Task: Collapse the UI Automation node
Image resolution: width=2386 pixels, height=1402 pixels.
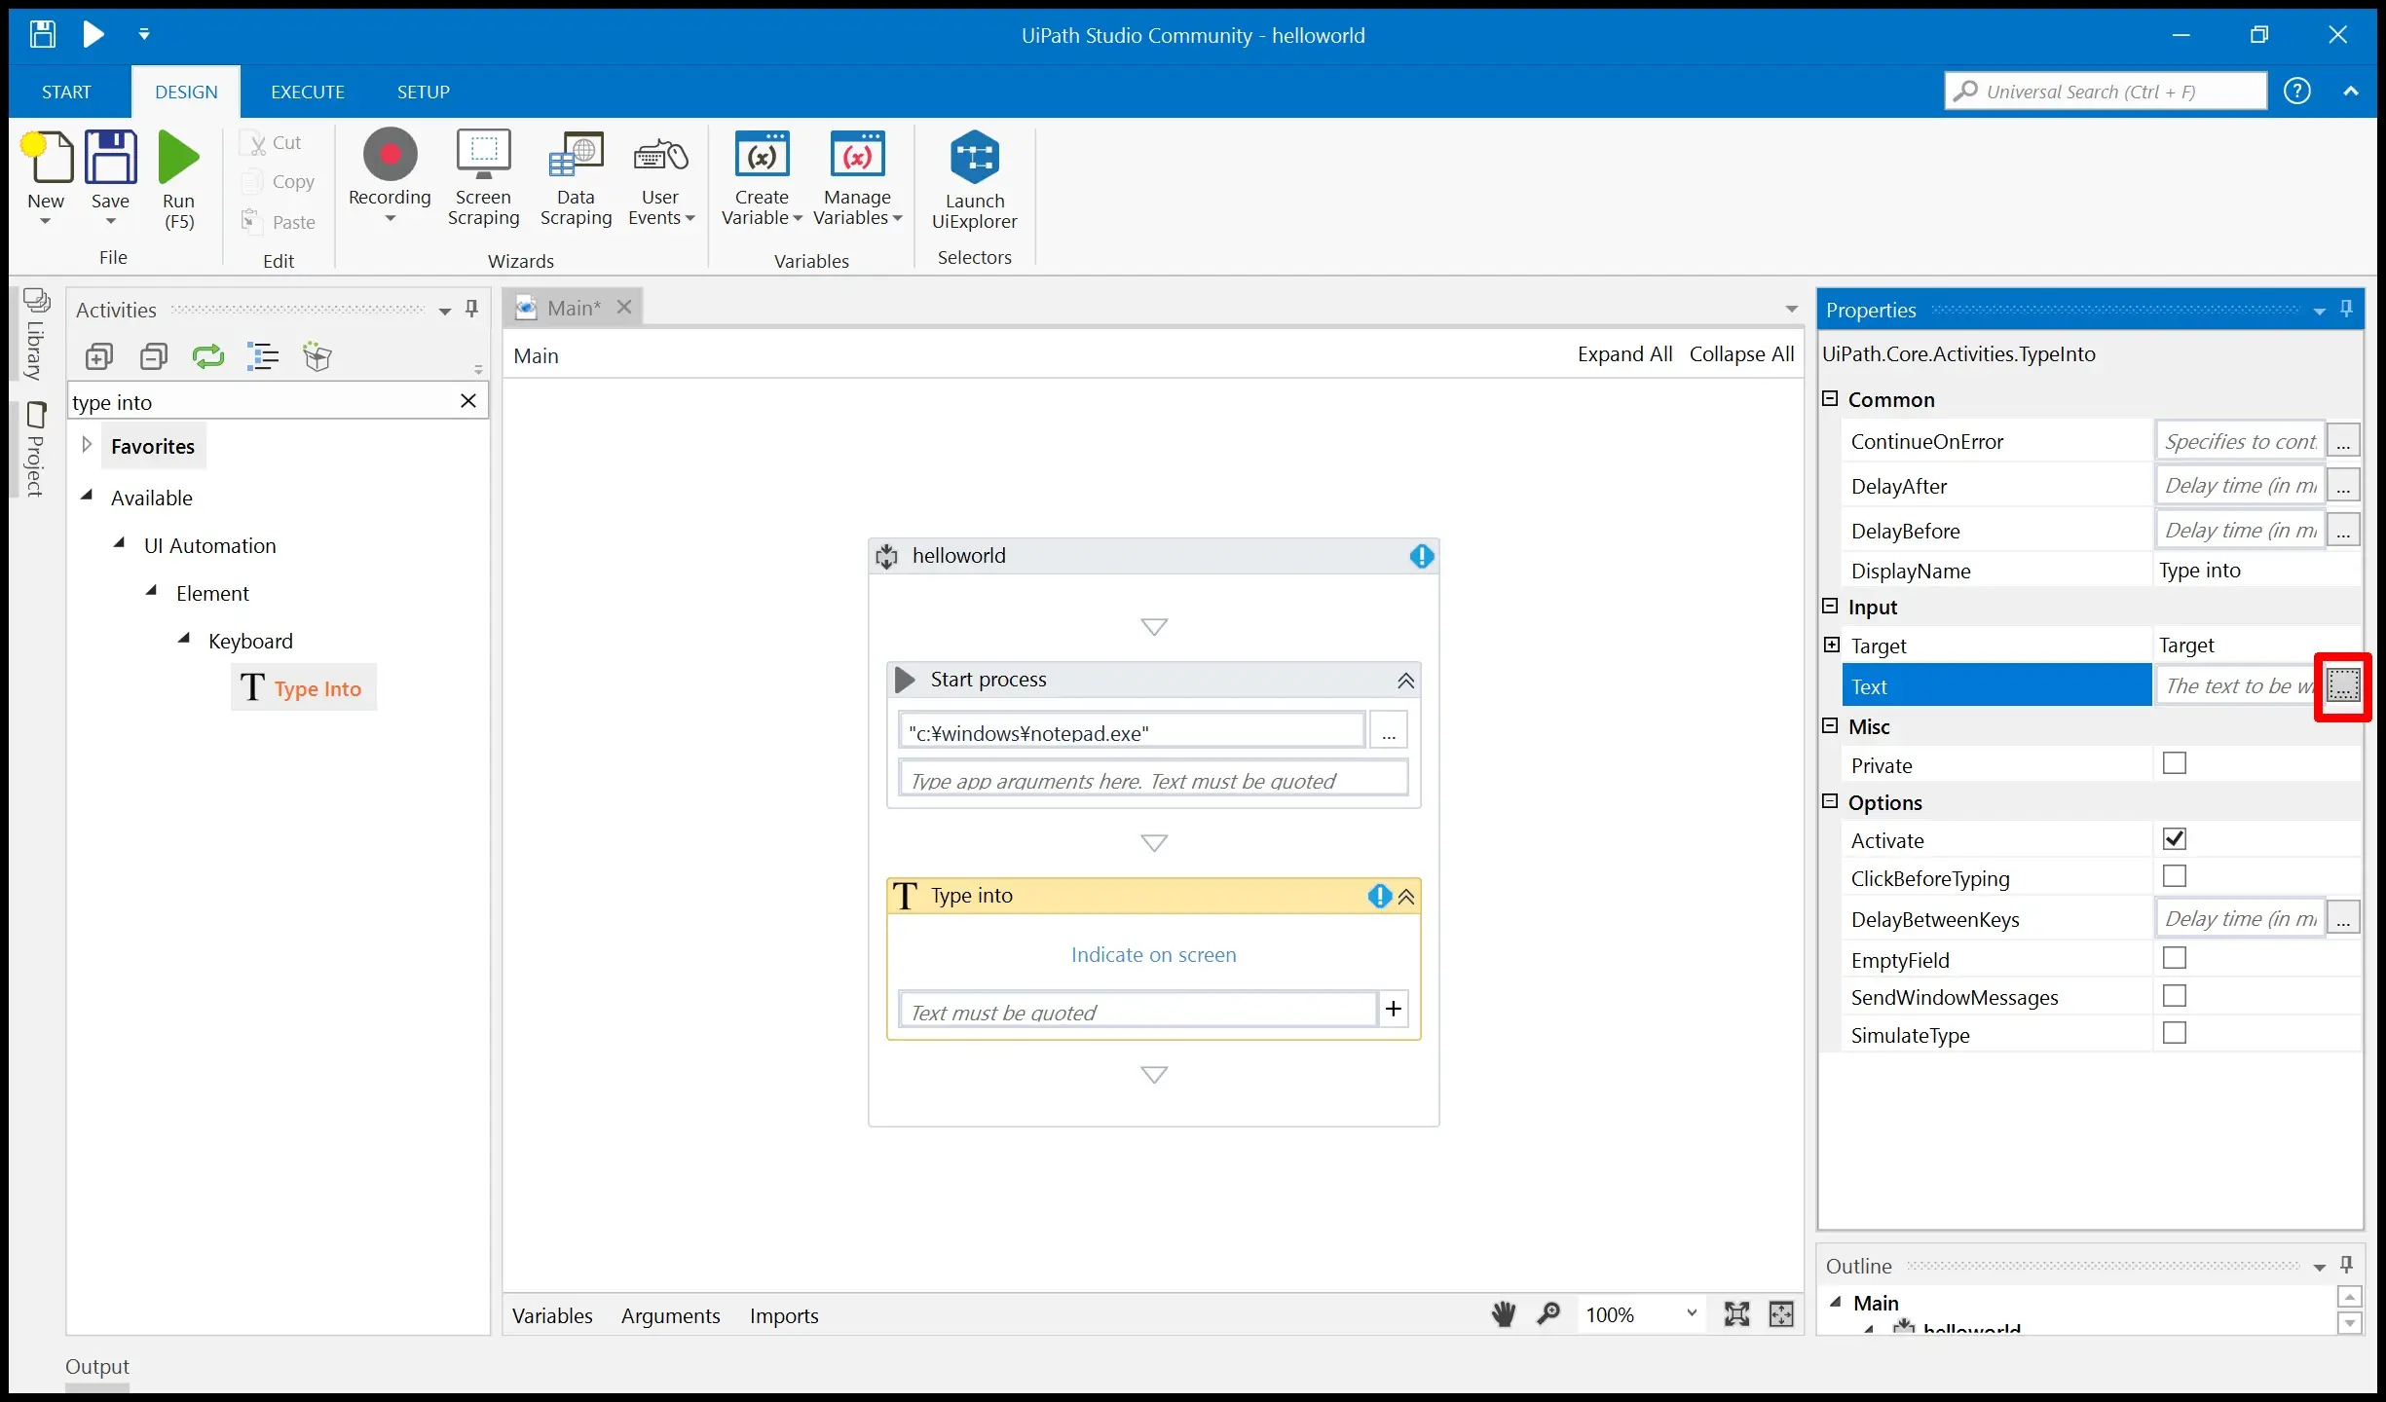Action: pyautogui.click(x=120, y=543)
